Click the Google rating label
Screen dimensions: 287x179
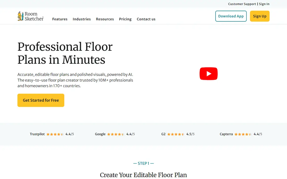click(x=100, y=134)
